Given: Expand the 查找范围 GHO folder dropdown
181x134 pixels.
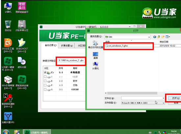Looking at the screenshot, I should [x=149, y=37].
